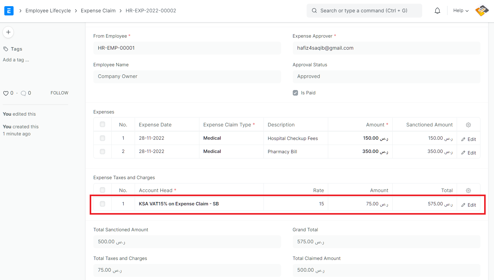Click the 350.00 amount cell in row 2
This screenshot has height=280, width=494.
coord(360,151)
